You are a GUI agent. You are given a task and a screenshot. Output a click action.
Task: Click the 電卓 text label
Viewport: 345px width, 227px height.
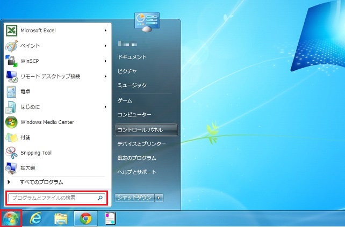pos(25,92)
